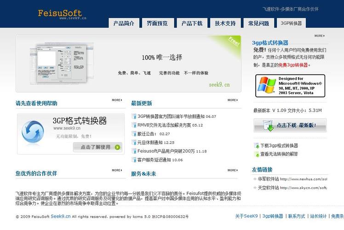Click the 点击了解使用 button

(97, 147)
